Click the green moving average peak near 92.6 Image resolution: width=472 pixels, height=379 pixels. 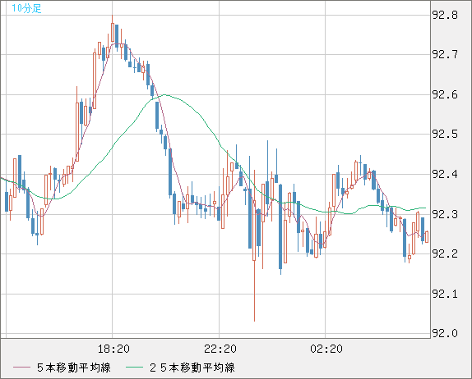(x=164, y=95)
